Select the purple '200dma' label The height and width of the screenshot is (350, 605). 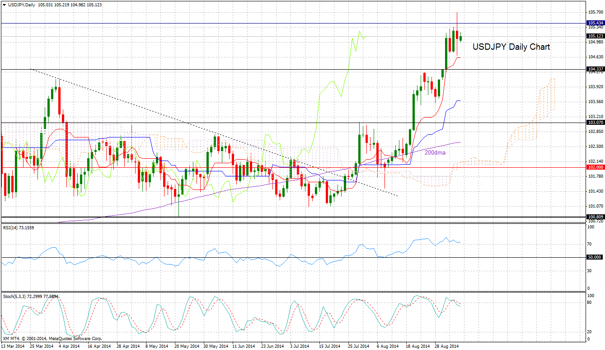point(435,153)
